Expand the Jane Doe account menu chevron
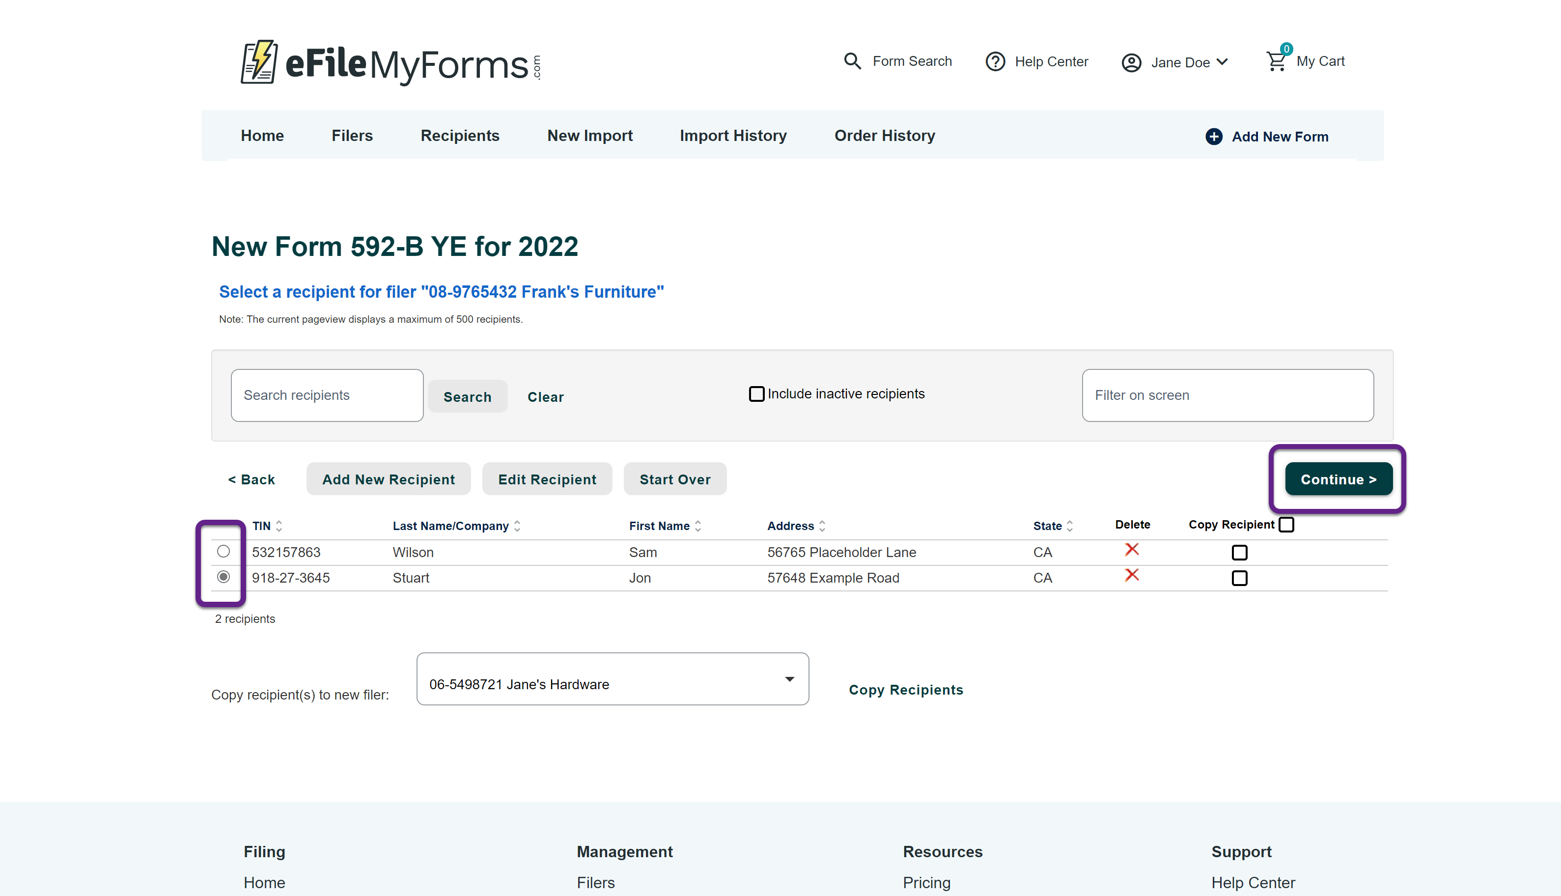 pyautogui.click(x=1223, y=61)
